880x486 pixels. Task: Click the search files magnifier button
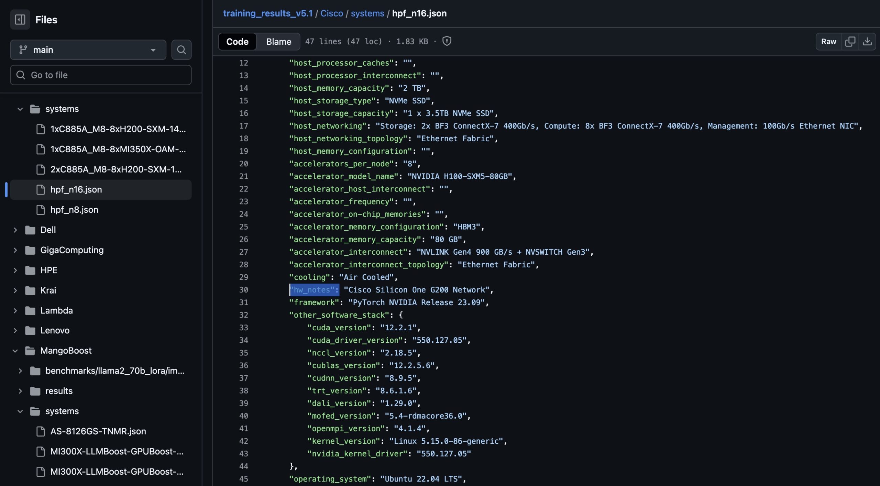tap(181, 50)
